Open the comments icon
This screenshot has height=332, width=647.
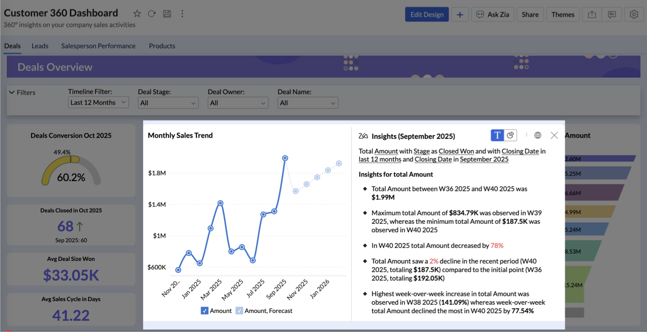[x=612, y=14]
